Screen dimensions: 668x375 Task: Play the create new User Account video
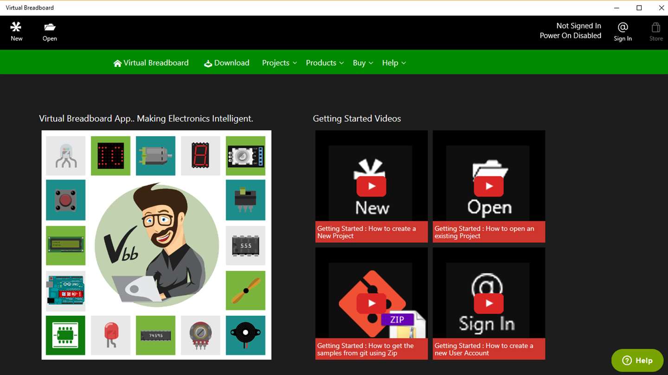point(488,303)
